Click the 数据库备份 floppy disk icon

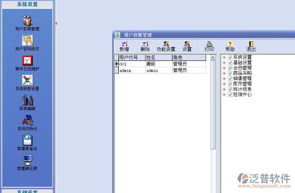27,141
